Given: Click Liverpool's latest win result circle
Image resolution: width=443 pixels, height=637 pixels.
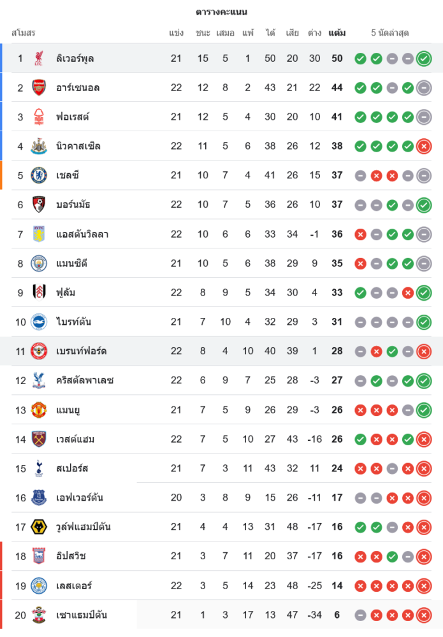Looking at the screenshot, I should pyautogui.click(x=424, y=59).
